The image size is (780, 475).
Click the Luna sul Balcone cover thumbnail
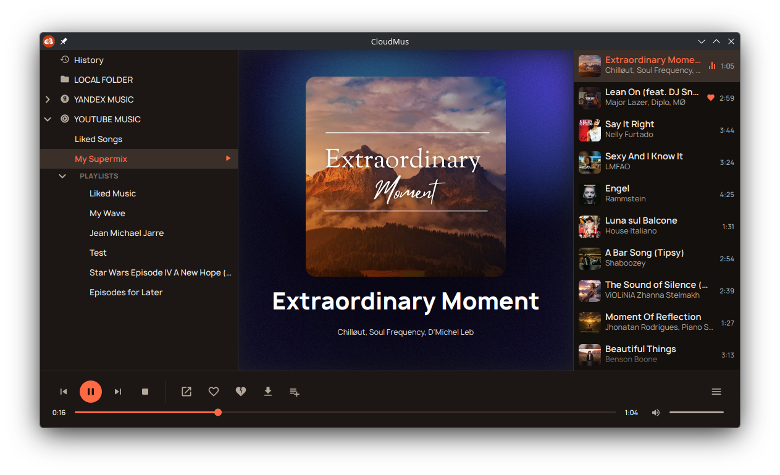point(590,227)
